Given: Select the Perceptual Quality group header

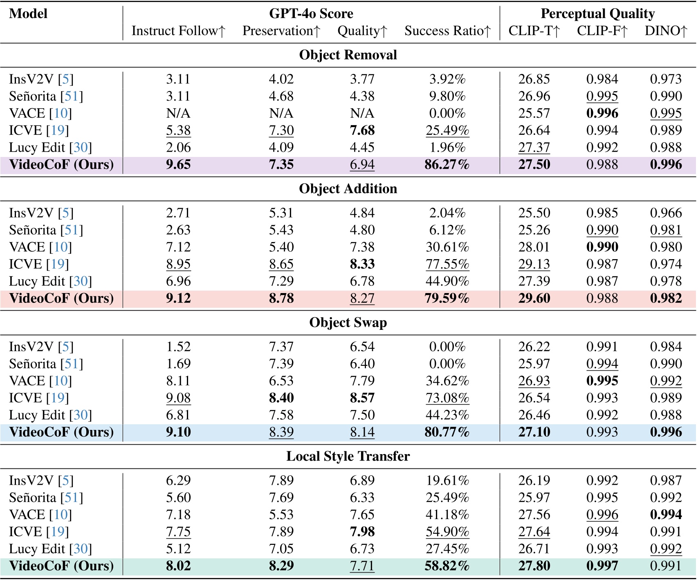Looking at the screenshot, I should pyautogui.click(x=597, y=13).
